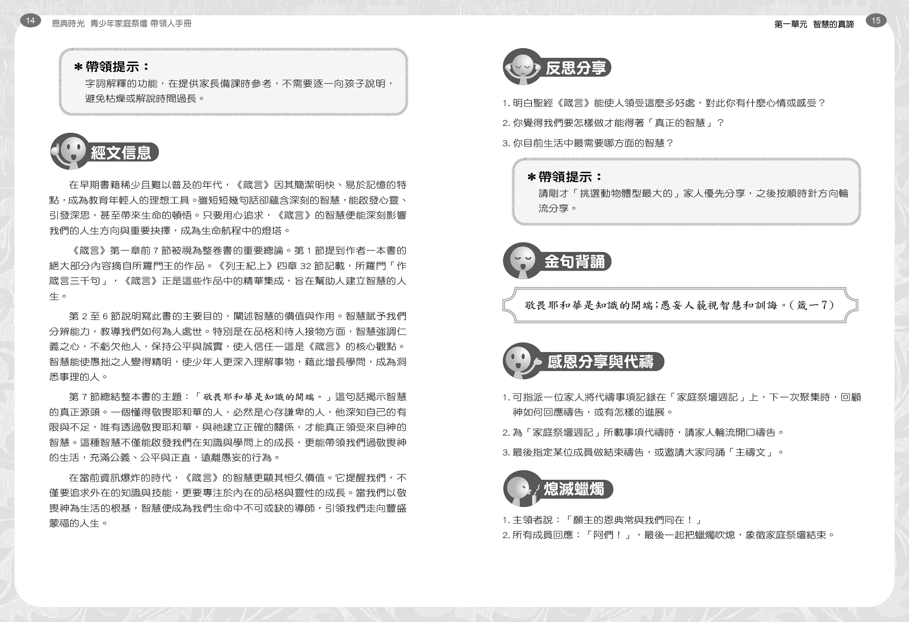Viewport: 909px width, 622px height.
Task: Select the 經文信息 section heading
Action: [x=121, y=153]
